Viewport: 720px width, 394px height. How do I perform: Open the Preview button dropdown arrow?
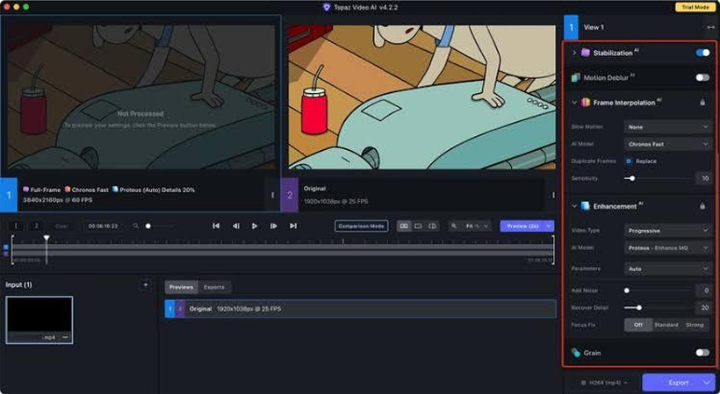[x=549, y=226]
